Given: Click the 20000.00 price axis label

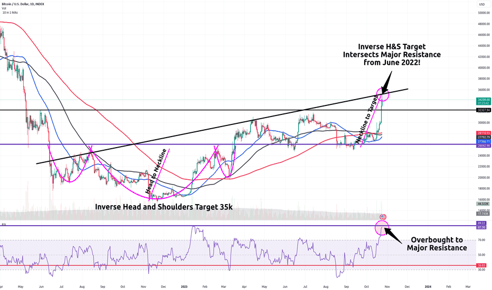Looking at the screenshot, I should point(484,178).
